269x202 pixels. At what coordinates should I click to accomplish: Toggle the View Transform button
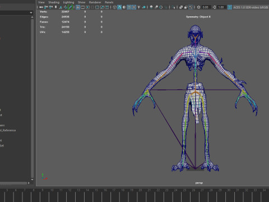coord(230,7)
